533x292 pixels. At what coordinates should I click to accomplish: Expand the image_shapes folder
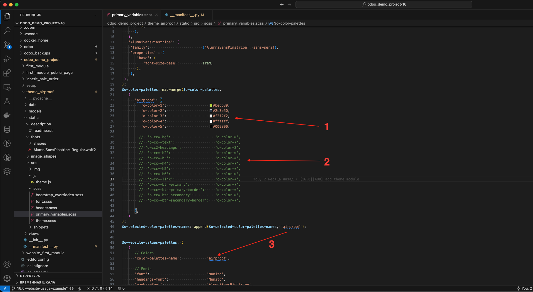point(44,156)
